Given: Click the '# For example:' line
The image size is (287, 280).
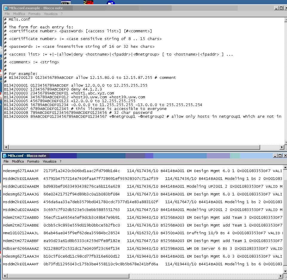Looking at the screenshot, I should [21, 74].
